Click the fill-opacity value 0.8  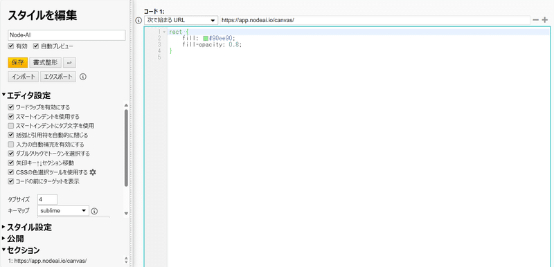click(x=234, y=45)
